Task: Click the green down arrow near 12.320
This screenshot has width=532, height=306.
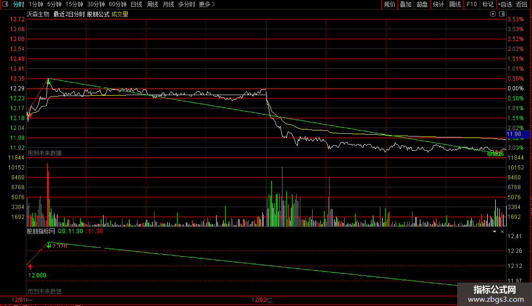Action: [48, 246]
